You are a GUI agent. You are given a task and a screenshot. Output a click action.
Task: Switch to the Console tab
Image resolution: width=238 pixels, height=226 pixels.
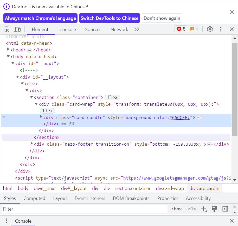(68, 29)
